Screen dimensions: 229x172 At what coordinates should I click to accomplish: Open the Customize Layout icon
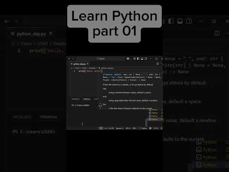[x=135, y=59]
